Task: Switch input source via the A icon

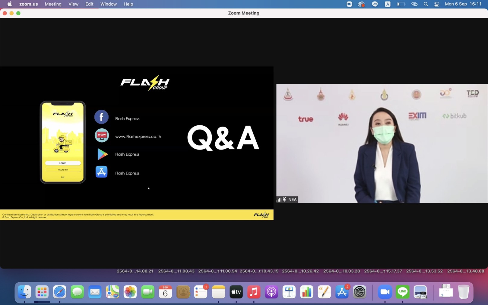Action: tap(388, 4)
